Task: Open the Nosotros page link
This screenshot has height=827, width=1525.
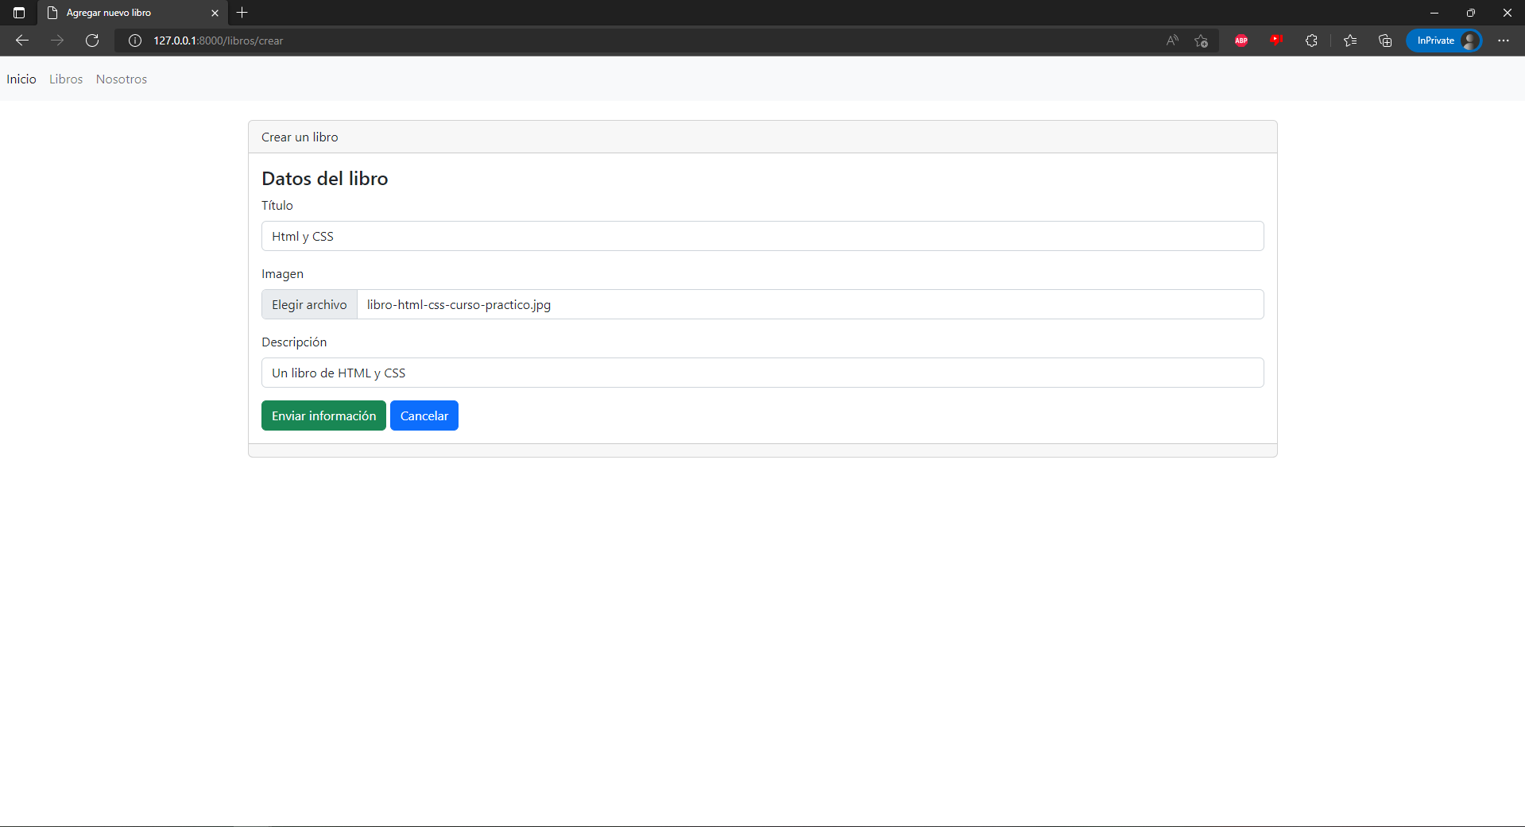Action: [121, 79]
